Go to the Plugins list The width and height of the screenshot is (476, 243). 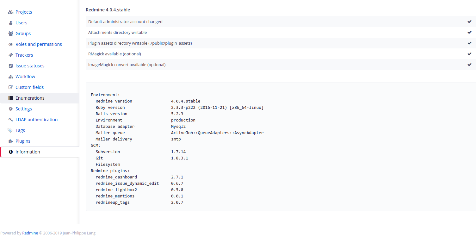(23, 141)
